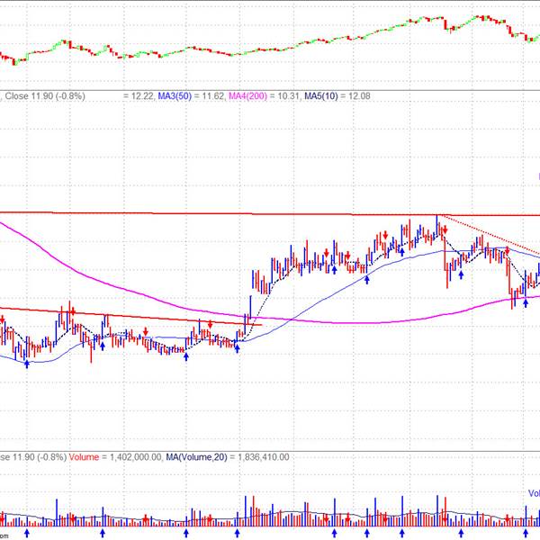Click the MA5(10) indicator label
Screen dimensions: 540x540
(x=321, y=96)
